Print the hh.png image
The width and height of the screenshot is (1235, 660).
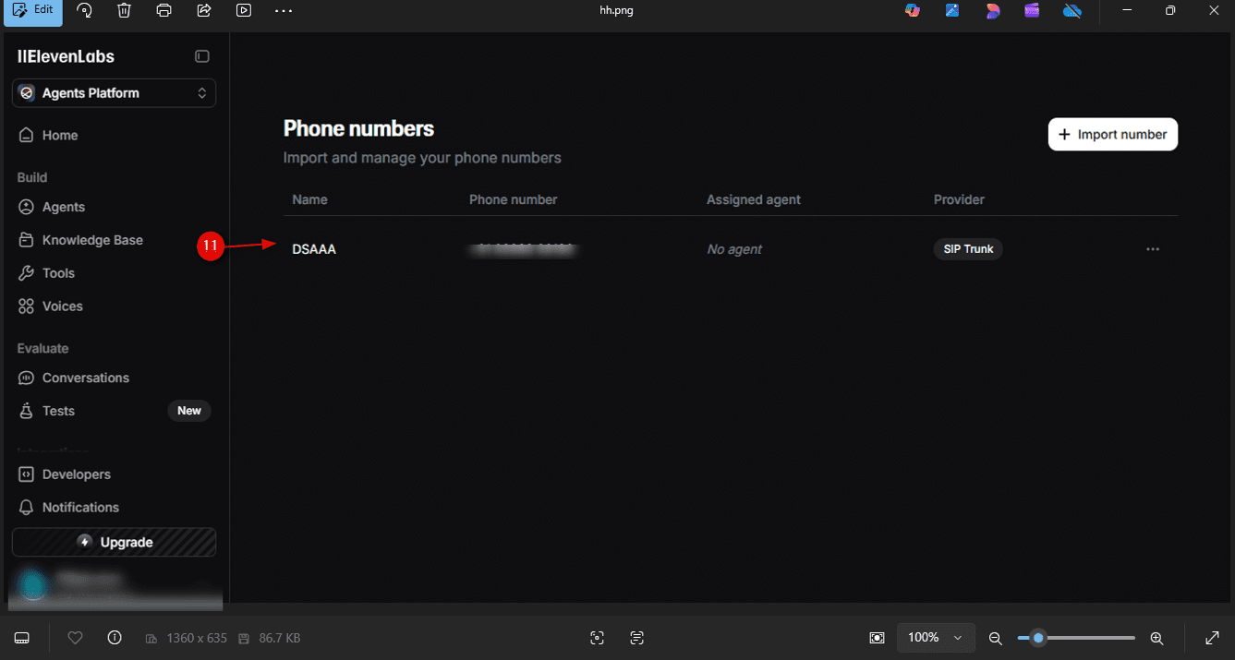[x=164, y=10]
